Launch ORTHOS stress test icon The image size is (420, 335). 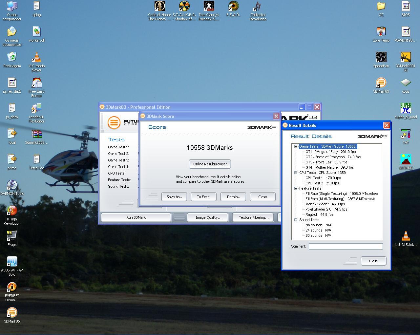[x=406, y=159]
